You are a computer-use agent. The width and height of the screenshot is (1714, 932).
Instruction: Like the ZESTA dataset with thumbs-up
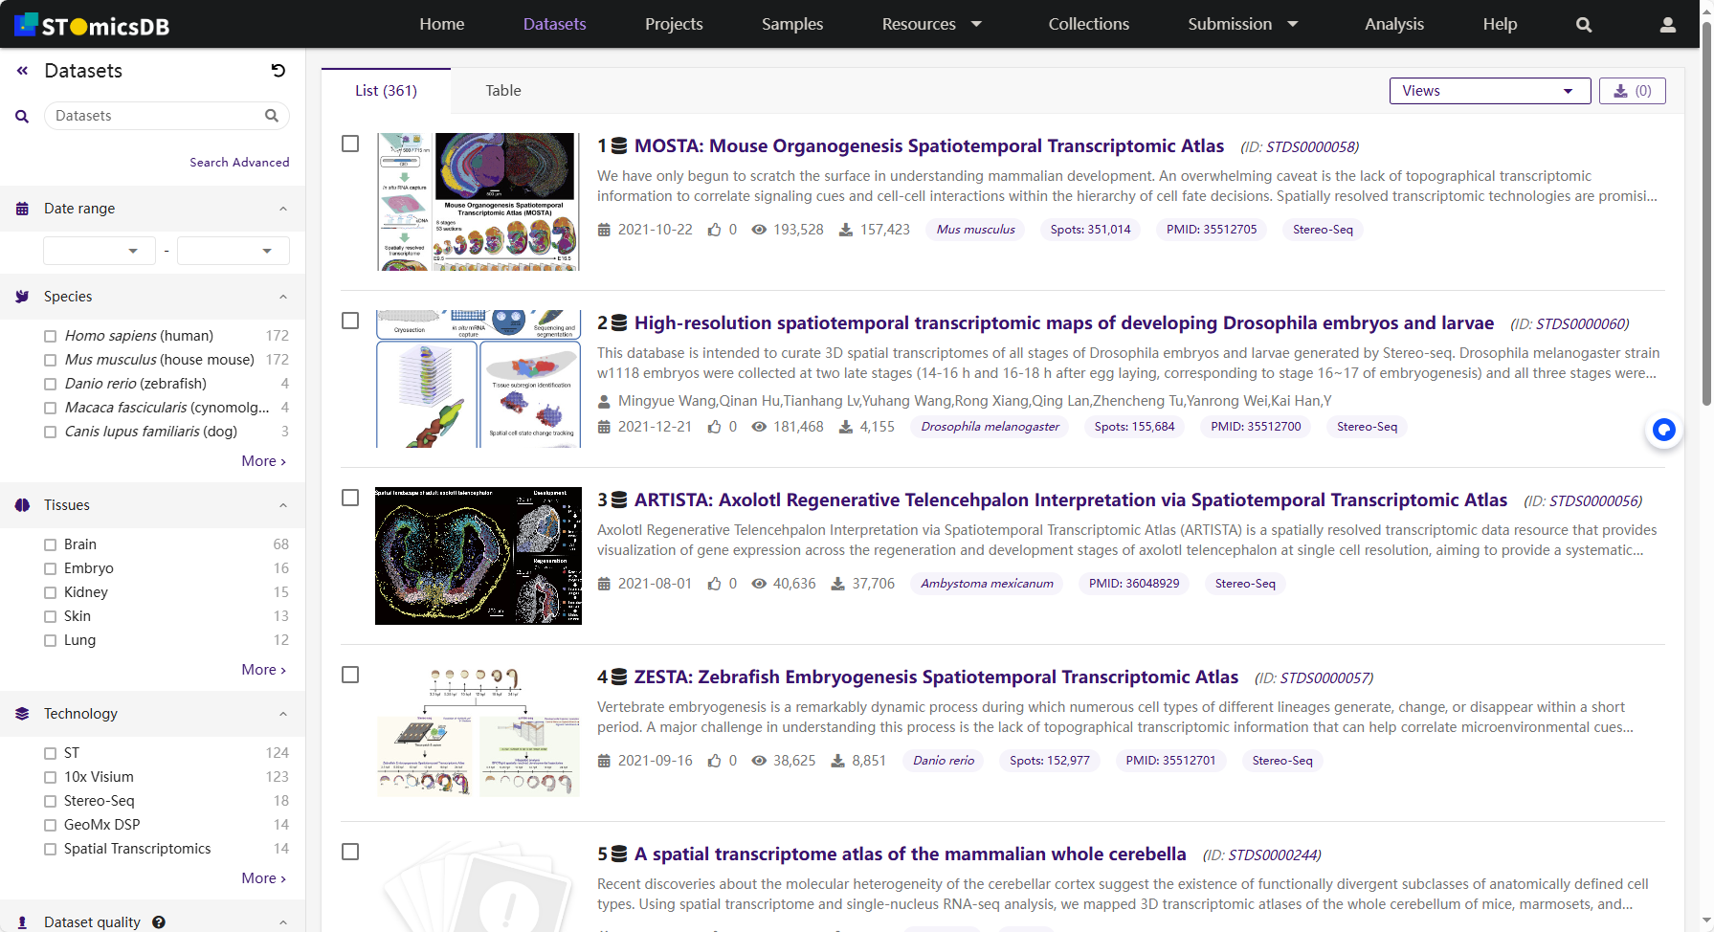(715, 761)
